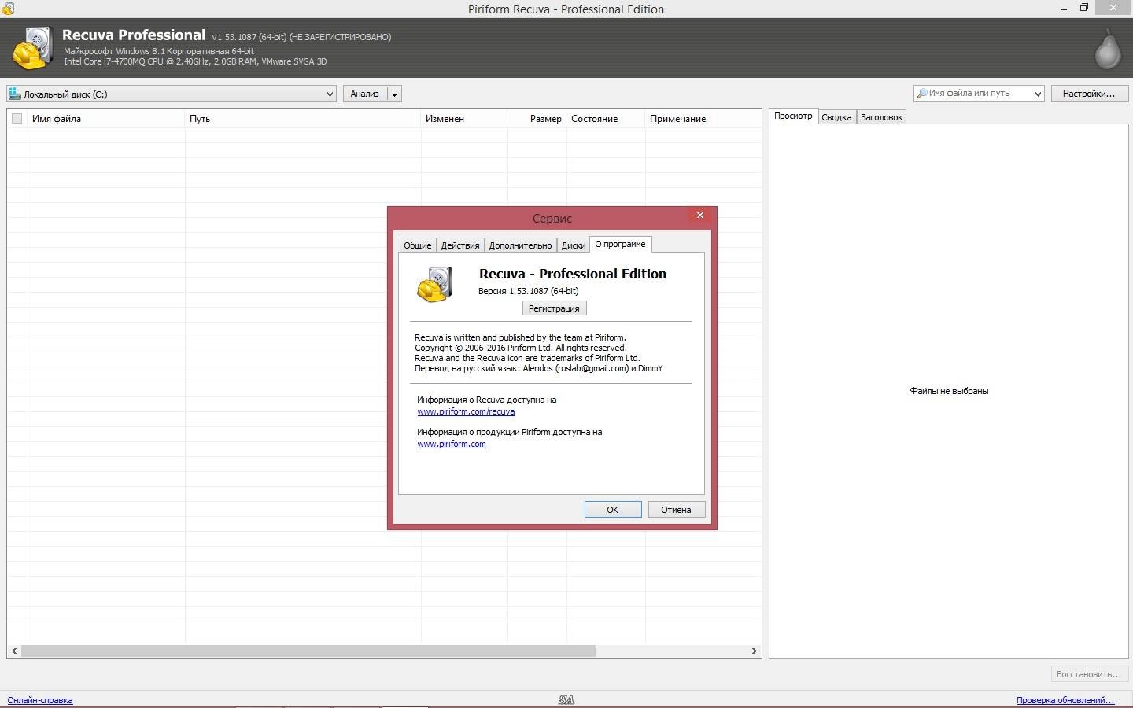Toggle the select-all checkbox in file list header

[17, 119]
